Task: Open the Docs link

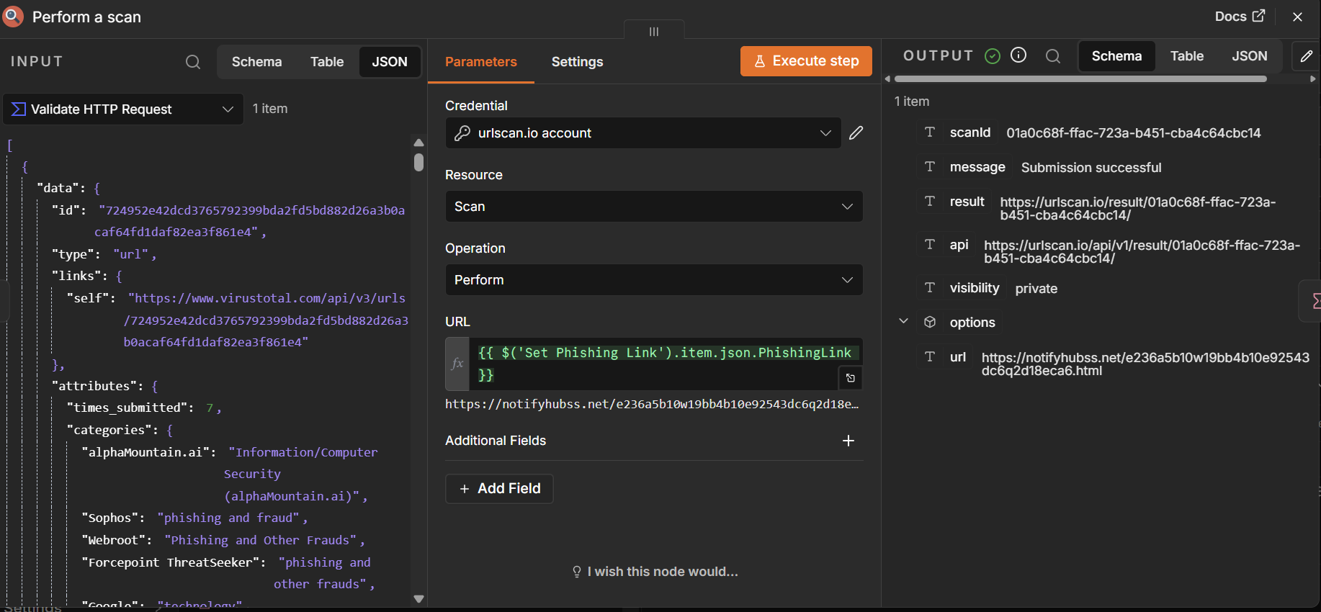Action: [1240, 17]
